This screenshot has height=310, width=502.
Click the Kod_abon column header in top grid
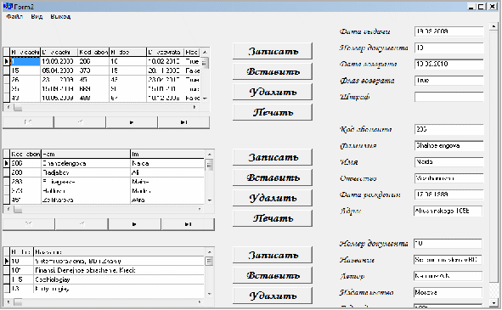tap(93, 52)
